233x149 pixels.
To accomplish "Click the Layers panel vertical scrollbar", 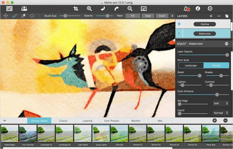I will pos(232,26).
